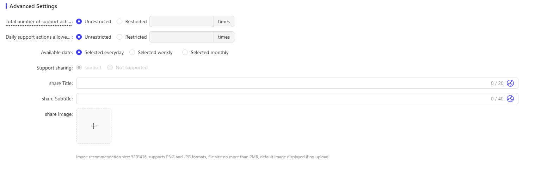Click the translate icon in share Title field

tap(510, 83)
